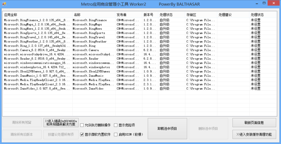Screen dimensions: 281x144
Task: Select Microsoft.BingSports_1.2.0.135 row
Action: (x=139, y=33)
